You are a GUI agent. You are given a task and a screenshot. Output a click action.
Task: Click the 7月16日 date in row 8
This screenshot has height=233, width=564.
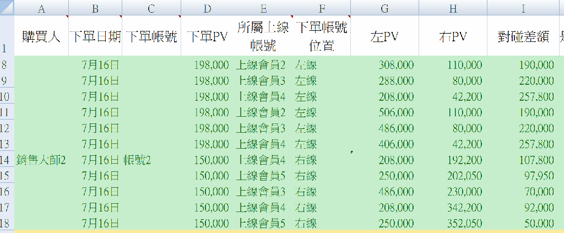click(x=100, y=65)
